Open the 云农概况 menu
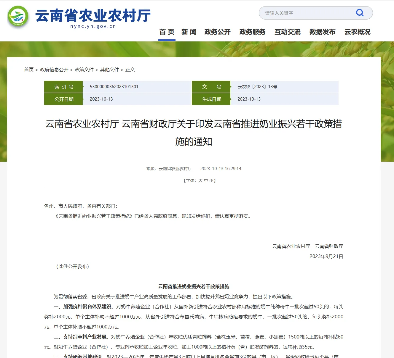 (x=358, y=32)
